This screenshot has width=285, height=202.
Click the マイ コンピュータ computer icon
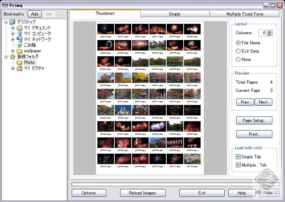click(19, 34)
